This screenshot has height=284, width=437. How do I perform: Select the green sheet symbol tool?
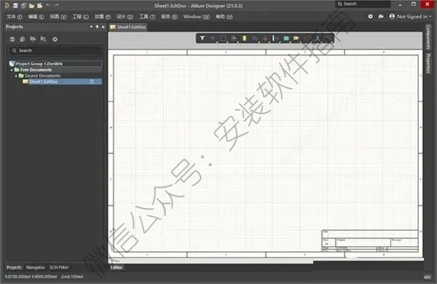point(286,38)
